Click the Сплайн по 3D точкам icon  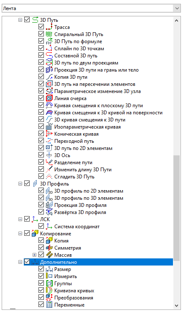[49, 48]
